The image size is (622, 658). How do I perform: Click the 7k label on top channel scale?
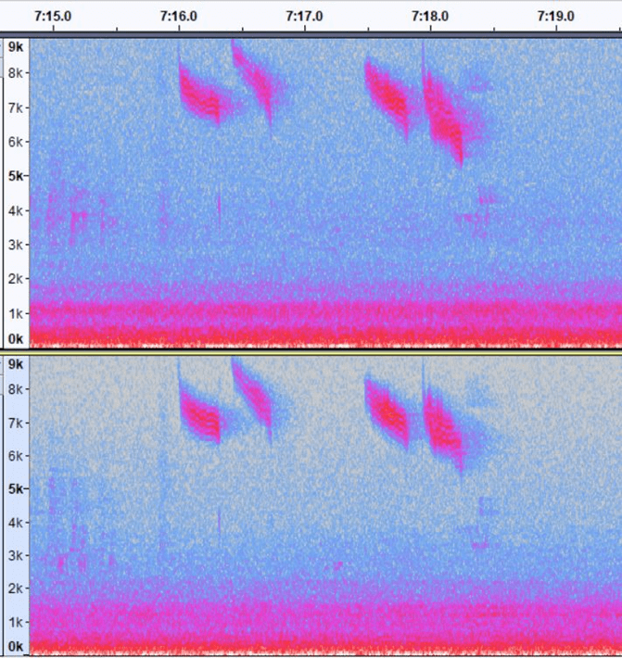pos(16,108)
